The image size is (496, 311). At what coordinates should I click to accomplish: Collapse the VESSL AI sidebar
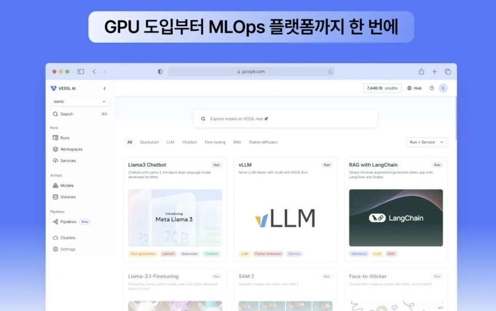point(105,88)
